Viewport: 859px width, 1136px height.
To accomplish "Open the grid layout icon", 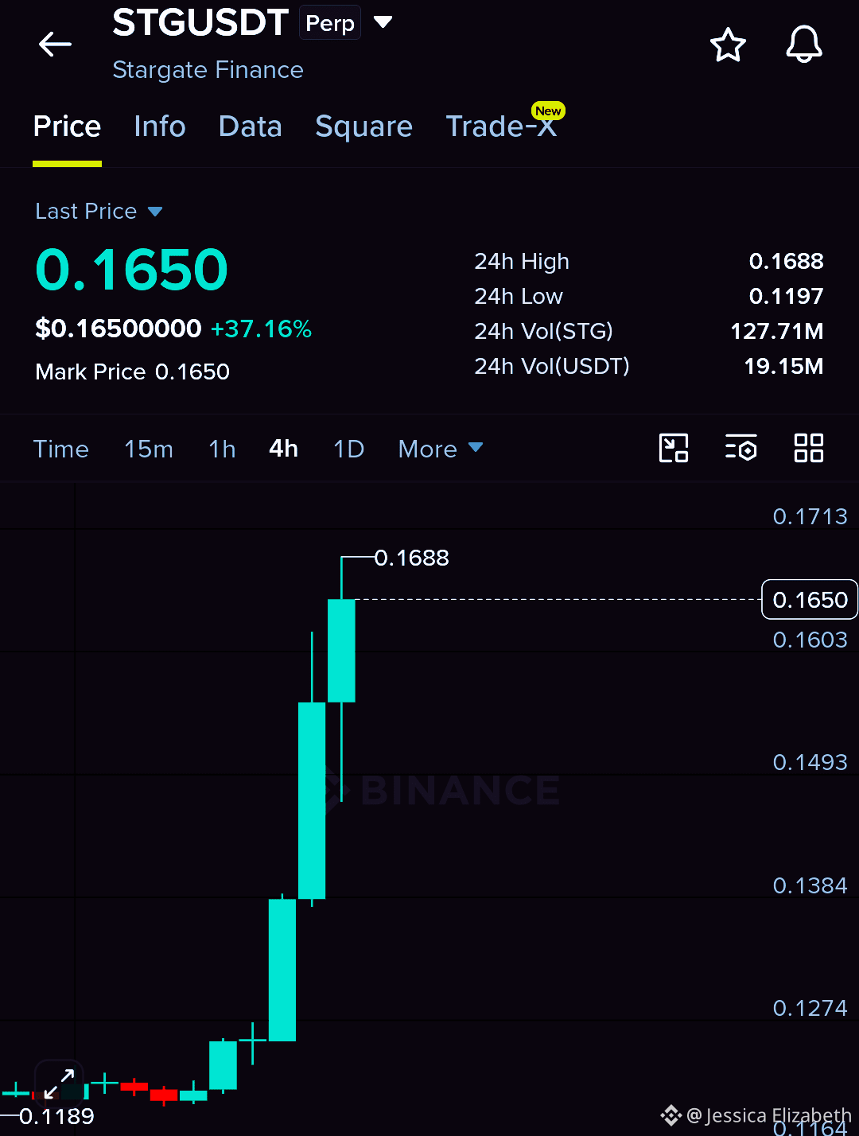I will point(809,448).
